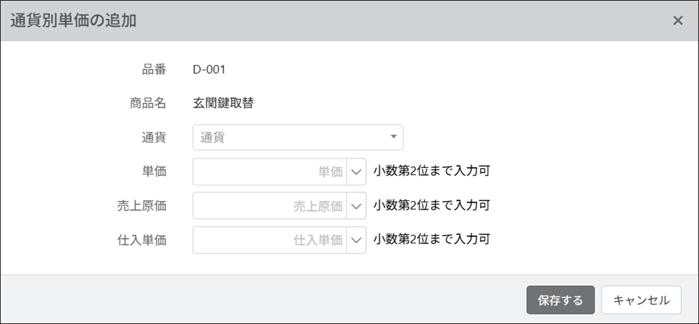Image resolution: width=699 pixels, height=324 pixels.
Task: Click the 単価 label left of its field
Action: click(154, 172)
